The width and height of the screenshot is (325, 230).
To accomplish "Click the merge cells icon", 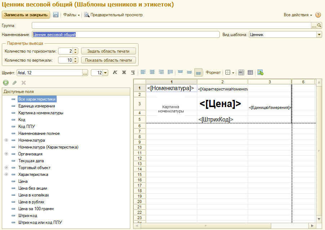I will 241,72.
